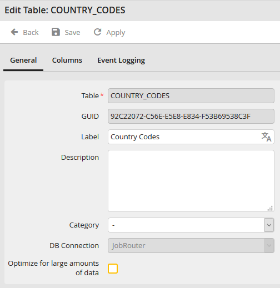Open the translation icon in Label field
Screen dimensions: 280x288
266,137
